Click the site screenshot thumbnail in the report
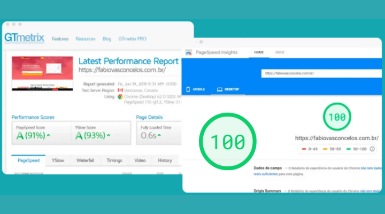 point(42,73)
